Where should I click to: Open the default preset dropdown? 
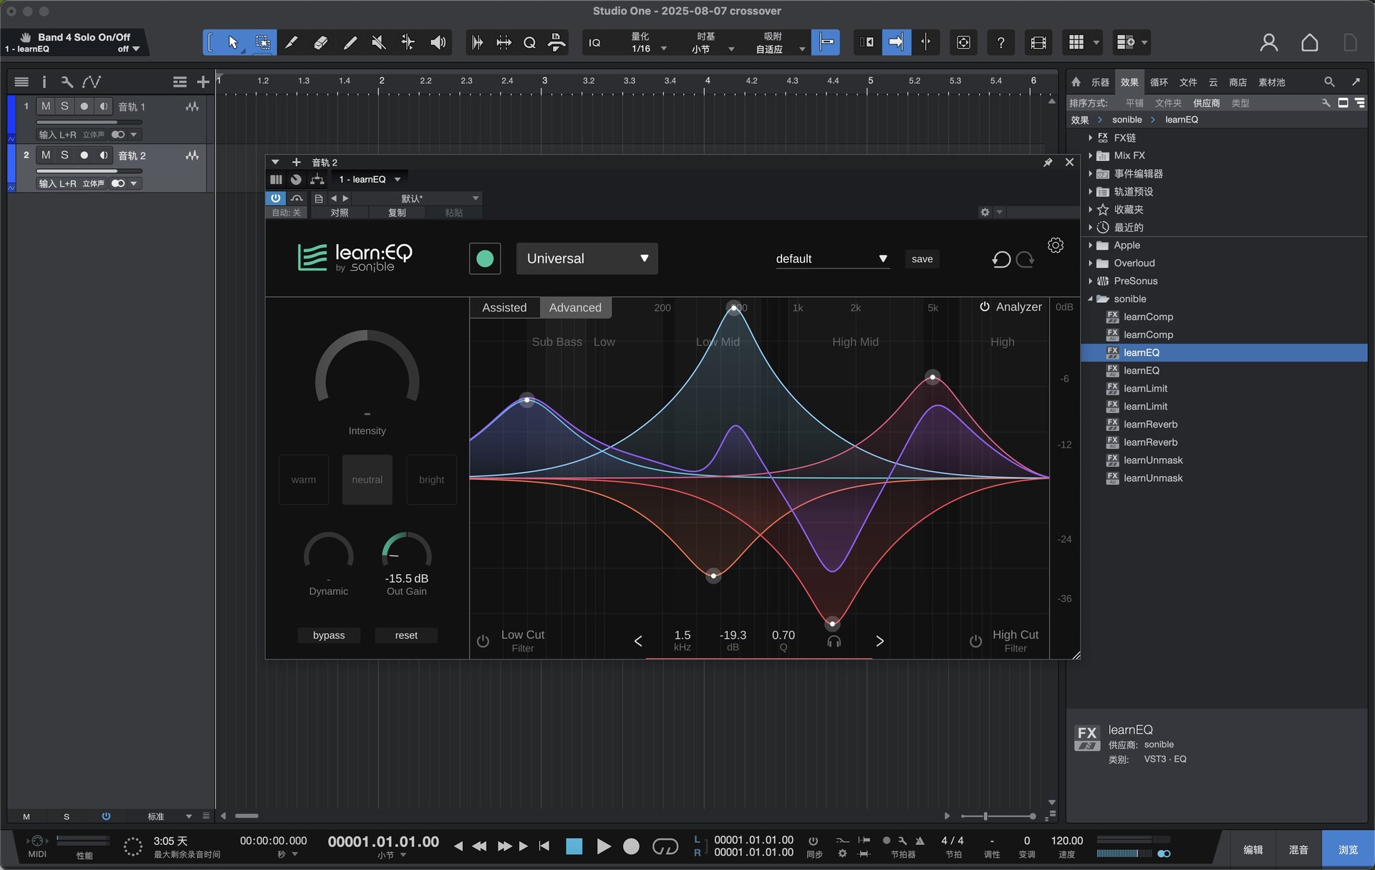(831, 258)
